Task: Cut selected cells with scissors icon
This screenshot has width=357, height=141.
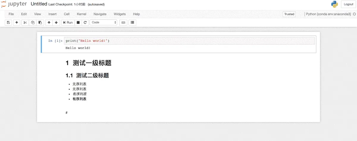Action: click(25, 22)
